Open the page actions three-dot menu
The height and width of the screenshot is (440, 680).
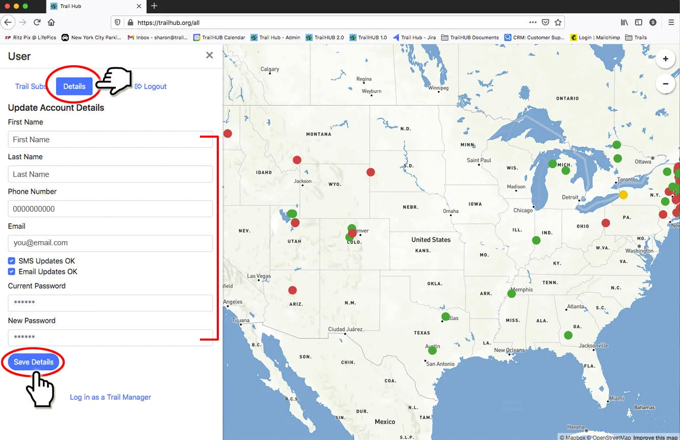coord(533,22)
